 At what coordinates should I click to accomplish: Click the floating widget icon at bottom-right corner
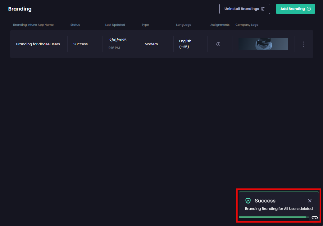(315, 218)
